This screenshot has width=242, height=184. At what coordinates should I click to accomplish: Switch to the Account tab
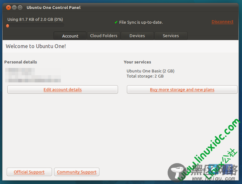click(70, 36)
